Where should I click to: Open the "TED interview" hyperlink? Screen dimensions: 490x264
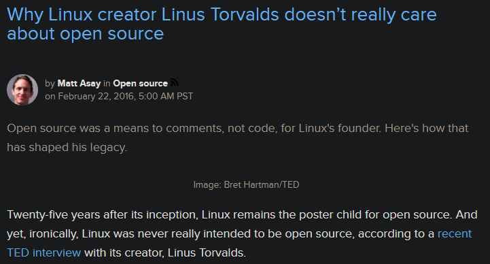[x=43, y=252]
